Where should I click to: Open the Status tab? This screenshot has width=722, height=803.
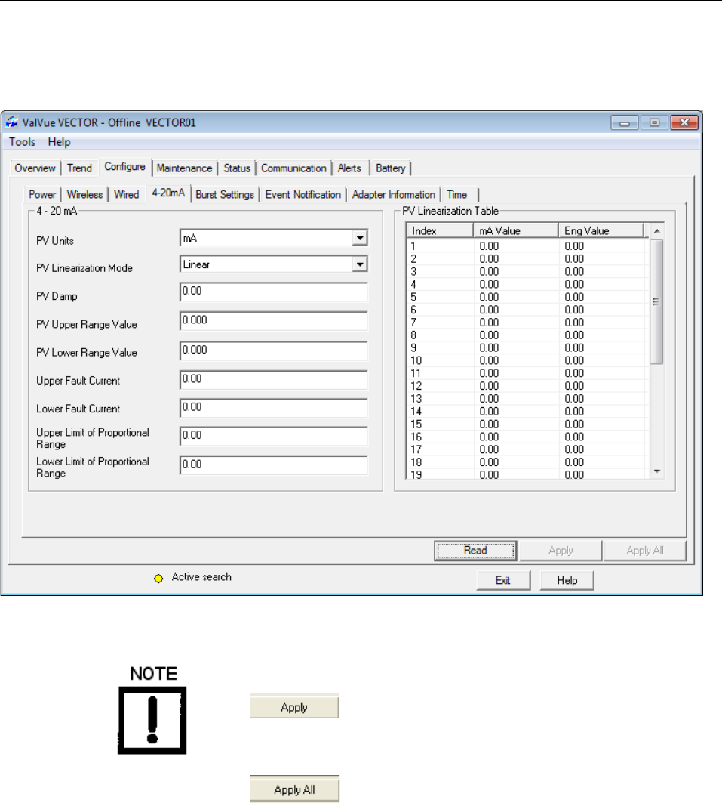coord(237,168)
